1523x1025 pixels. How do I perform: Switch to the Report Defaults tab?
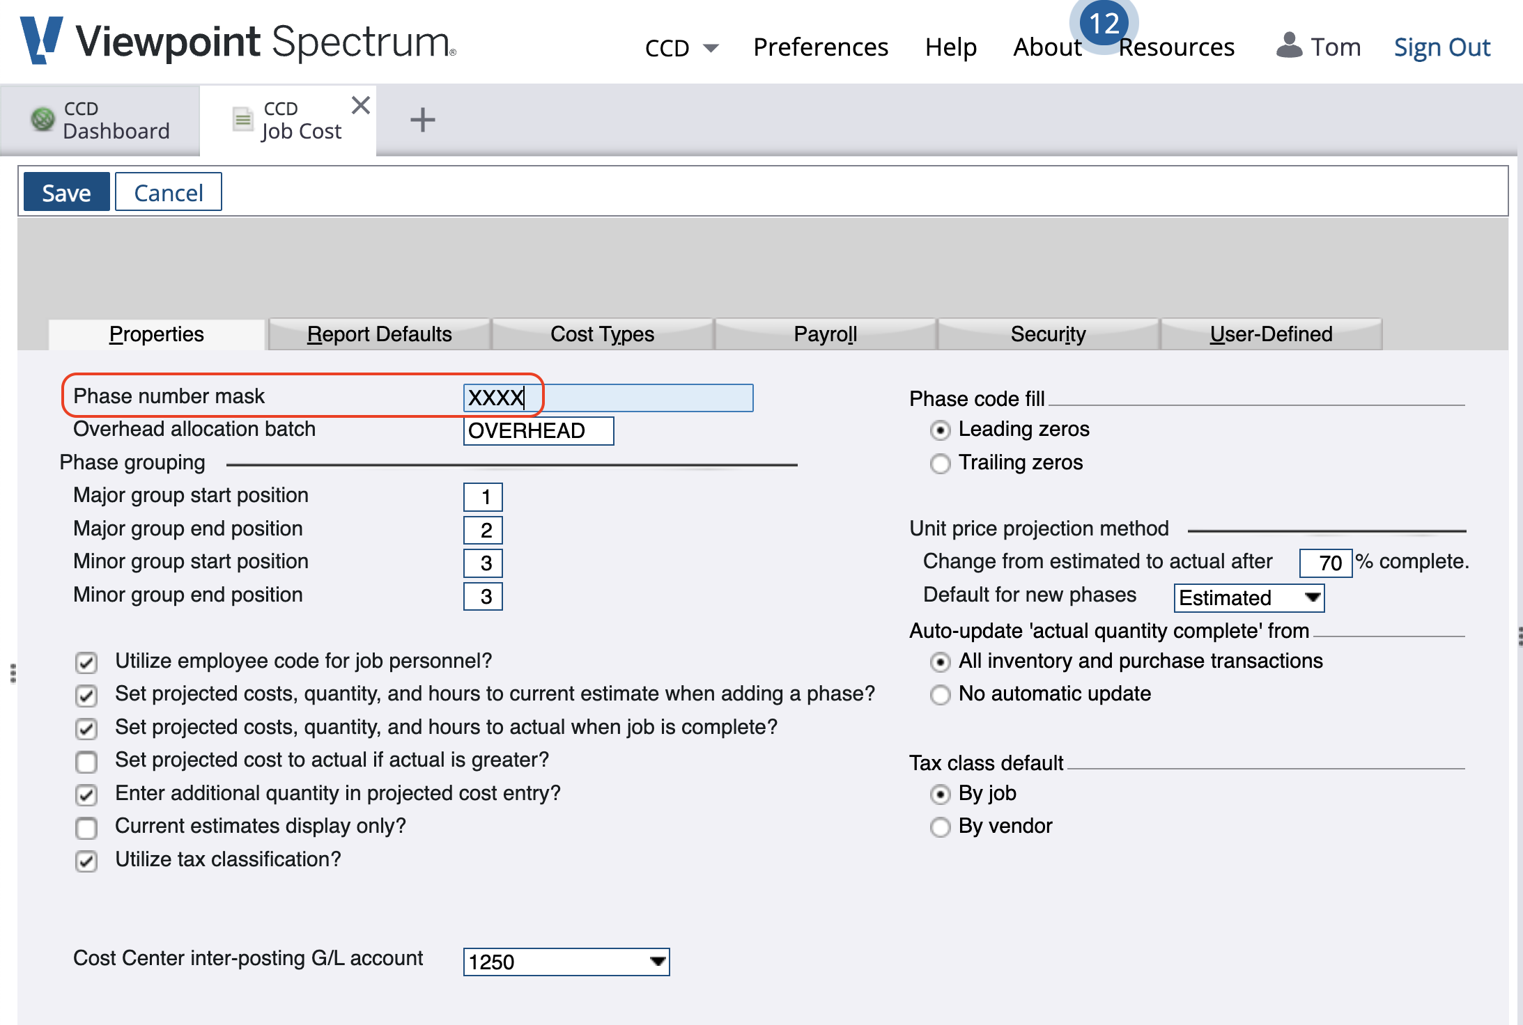point(380,334)
